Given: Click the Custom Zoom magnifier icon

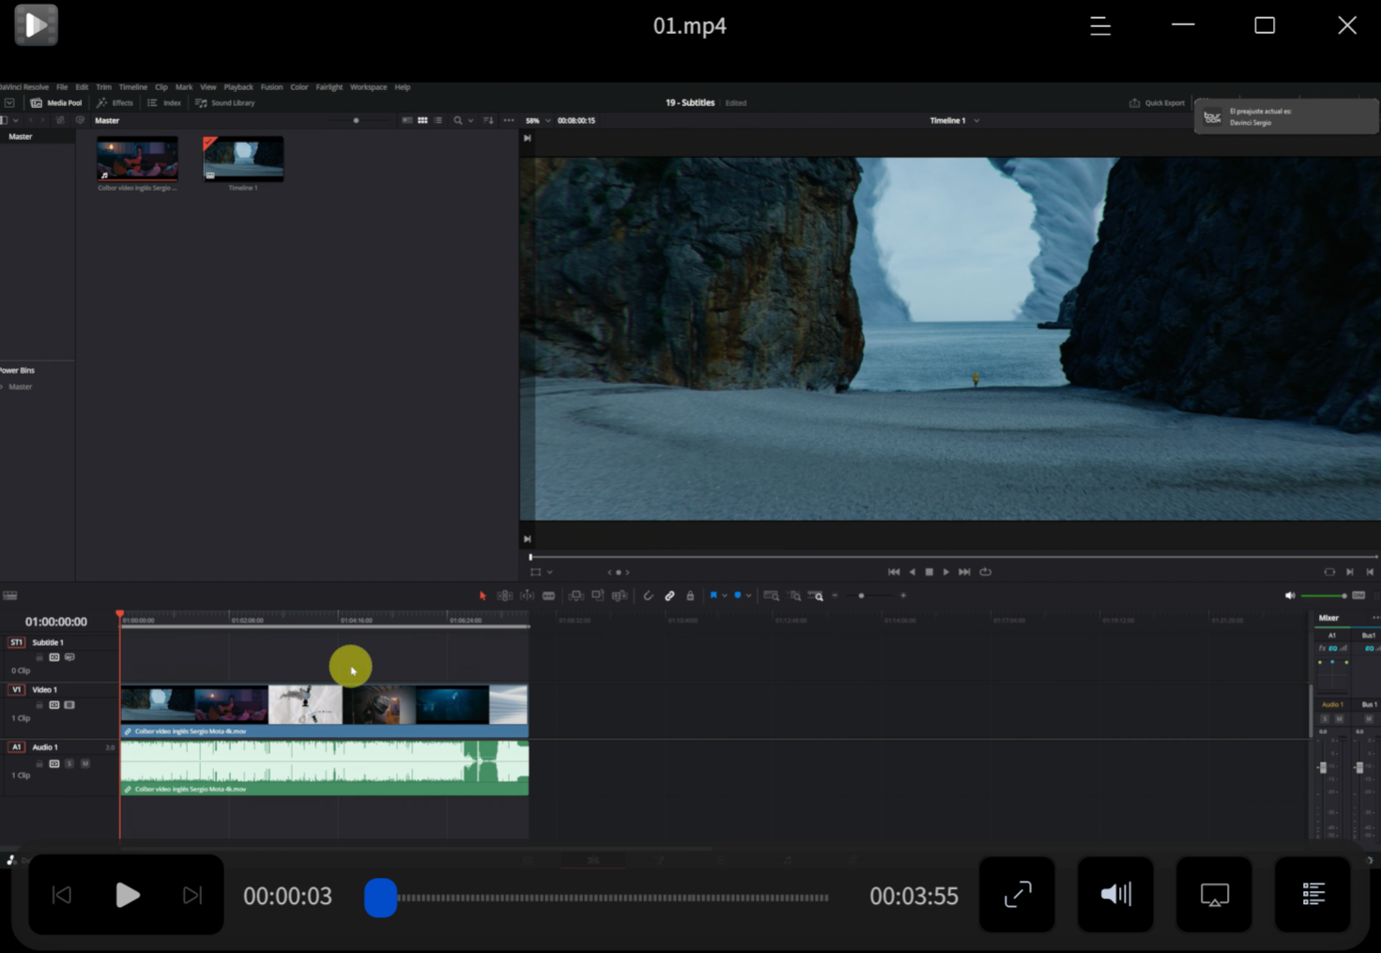Looking at the screenshot, I should (816, 596).
